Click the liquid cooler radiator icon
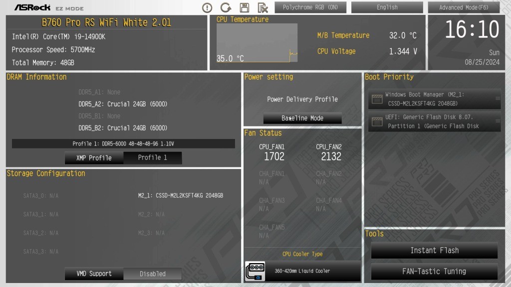Screen dimensions: 511x287 [x=255, y=271]
